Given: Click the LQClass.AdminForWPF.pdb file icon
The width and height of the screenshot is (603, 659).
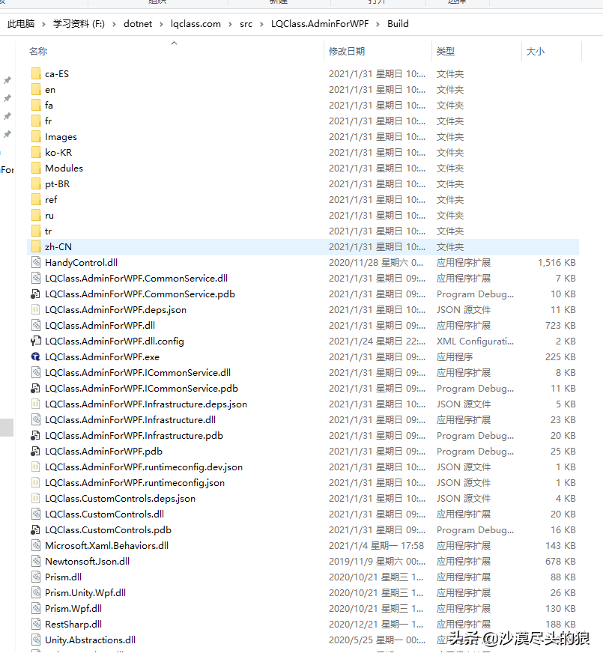Looking at the screenshot, I should [36, 452].
